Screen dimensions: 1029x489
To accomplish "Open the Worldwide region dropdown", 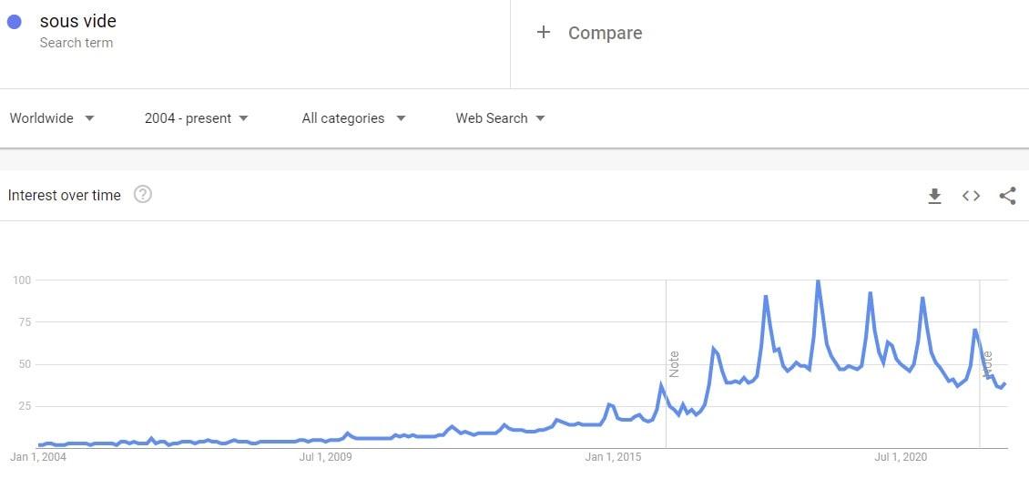I will pyautogui.click(x=52, y=118).
